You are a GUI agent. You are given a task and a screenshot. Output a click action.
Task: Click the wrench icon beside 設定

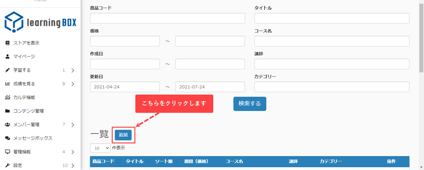click(x=8, y=165)
